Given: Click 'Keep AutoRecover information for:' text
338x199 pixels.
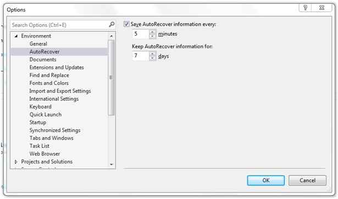Looking at the screenshot, I should pyautogui.click(x=172, y=47).
